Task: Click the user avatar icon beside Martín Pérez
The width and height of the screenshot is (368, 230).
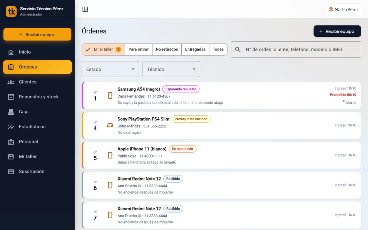Action: coord(331,9)
